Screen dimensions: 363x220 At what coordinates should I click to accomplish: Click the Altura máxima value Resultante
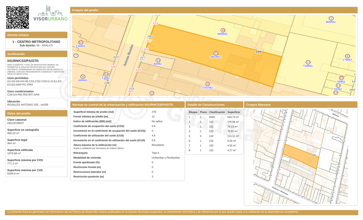click(x=158, y=145)
